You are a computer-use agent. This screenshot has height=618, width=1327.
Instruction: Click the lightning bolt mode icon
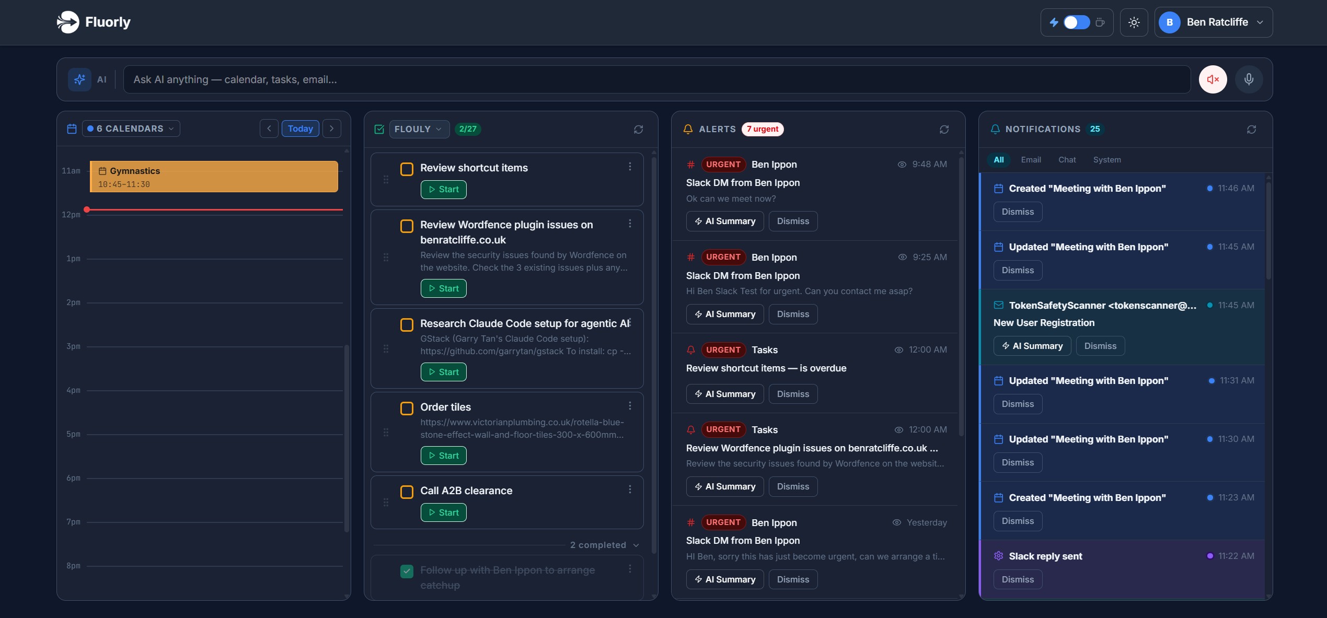click(x=1054, y=22)
